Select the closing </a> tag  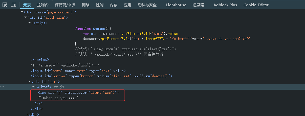tap(38, 103)
